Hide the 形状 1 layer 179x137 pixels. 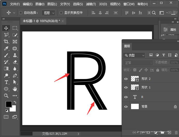pos(126,88)
